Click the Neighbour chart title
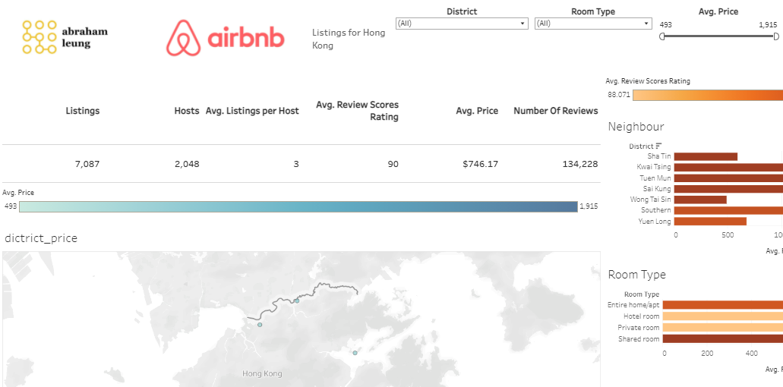This screenshot has width=783, height=387. click(x=636, y=127)
